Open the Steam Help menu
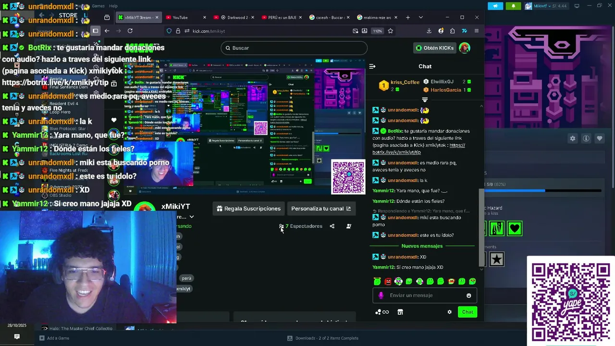This screenshot has width=615, height=346. pyautogui.click(x=113, y=6)
